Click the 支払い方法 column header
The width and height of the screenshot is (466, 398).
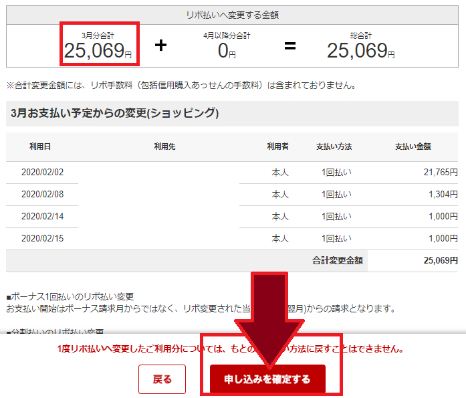[334, 146]
